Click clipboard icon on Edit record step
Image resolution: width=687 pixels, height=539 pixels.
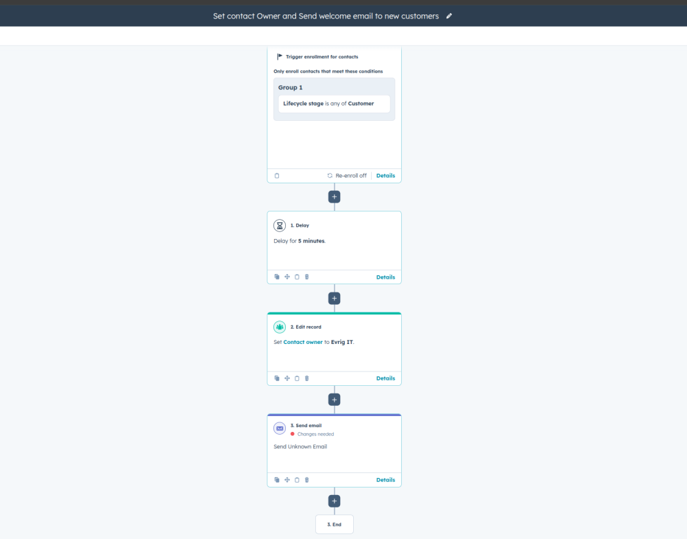(297, 378)
